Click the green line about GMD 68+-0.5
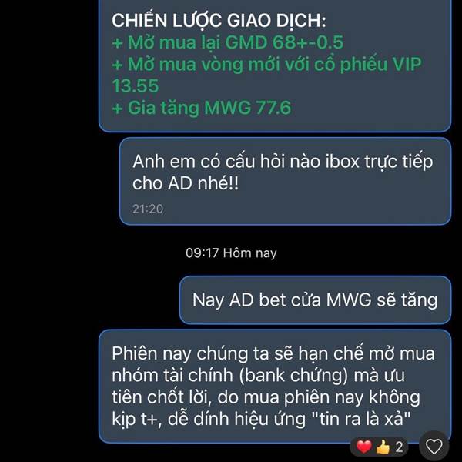Image resolution: width=462 pixels, height=462 pixels. pos(227,42)
